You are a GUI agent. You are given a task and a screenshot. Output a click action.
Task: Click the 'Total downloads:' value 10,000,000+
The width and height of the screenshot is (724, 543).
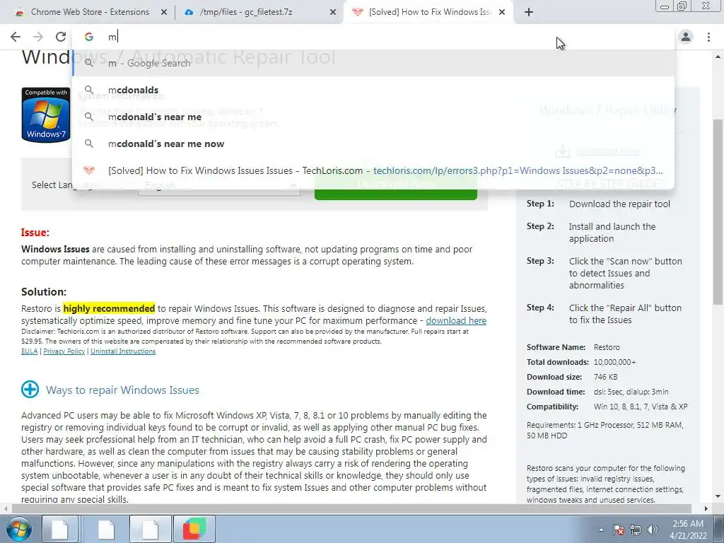coord(614,363)
